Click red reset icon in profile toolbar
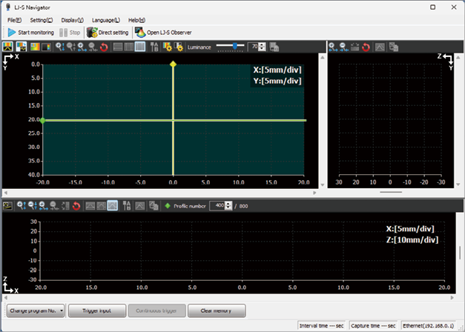The image size is (465, 332). [76, 205]
